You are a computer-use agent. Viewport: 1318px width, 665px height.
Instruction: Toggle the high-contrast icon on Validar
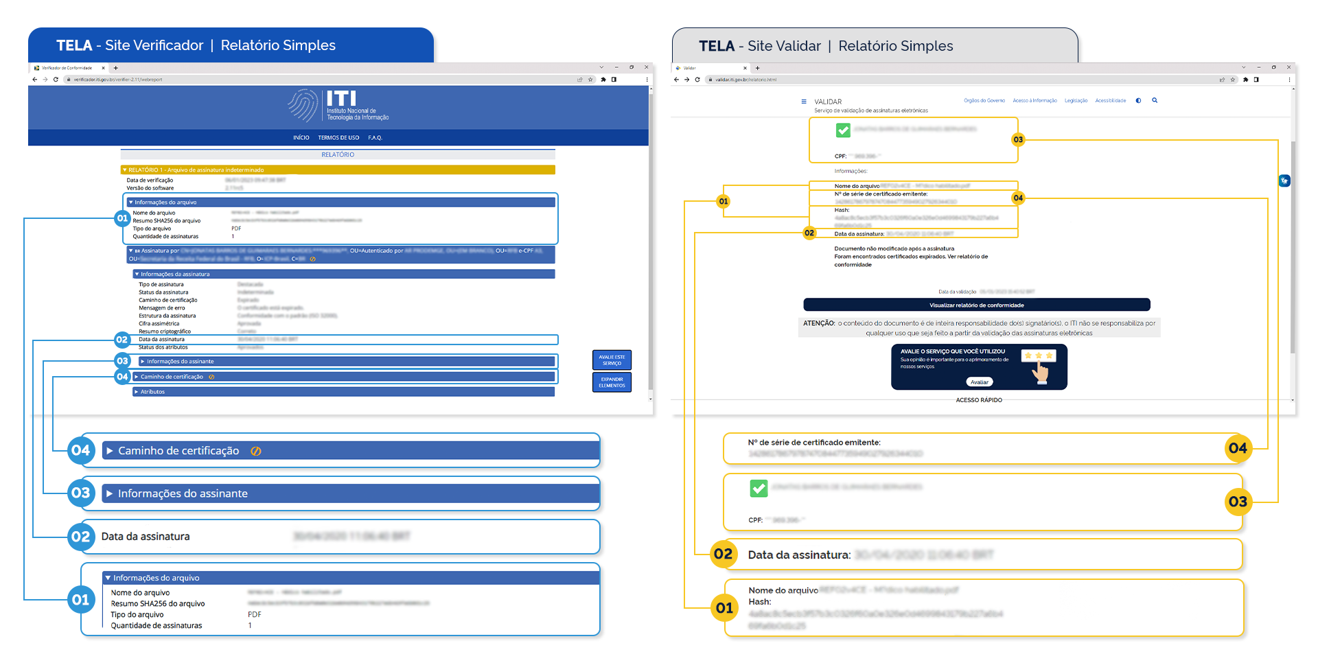click(1138, 101)
